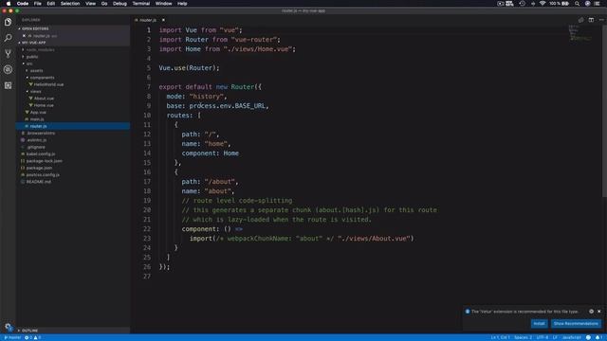Click the code minimap preview

pos(579,33)
